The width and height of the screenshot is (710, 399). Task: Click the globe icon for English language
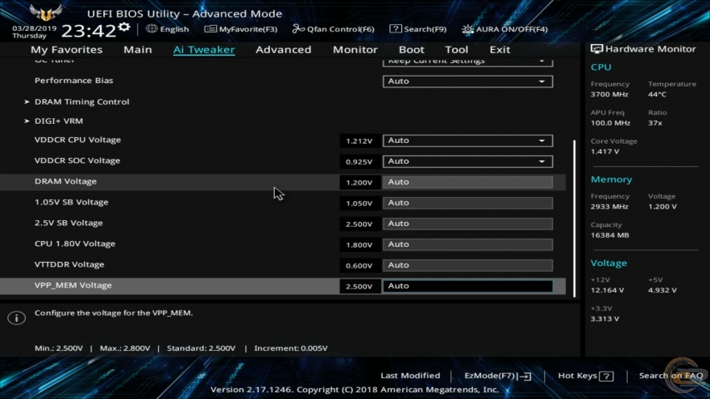click(x=151, y=29)
